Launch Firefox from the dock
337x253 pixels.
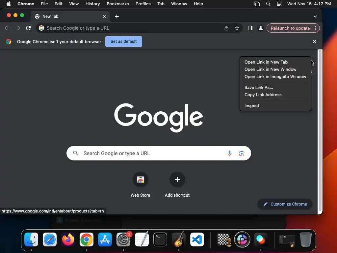68,239
